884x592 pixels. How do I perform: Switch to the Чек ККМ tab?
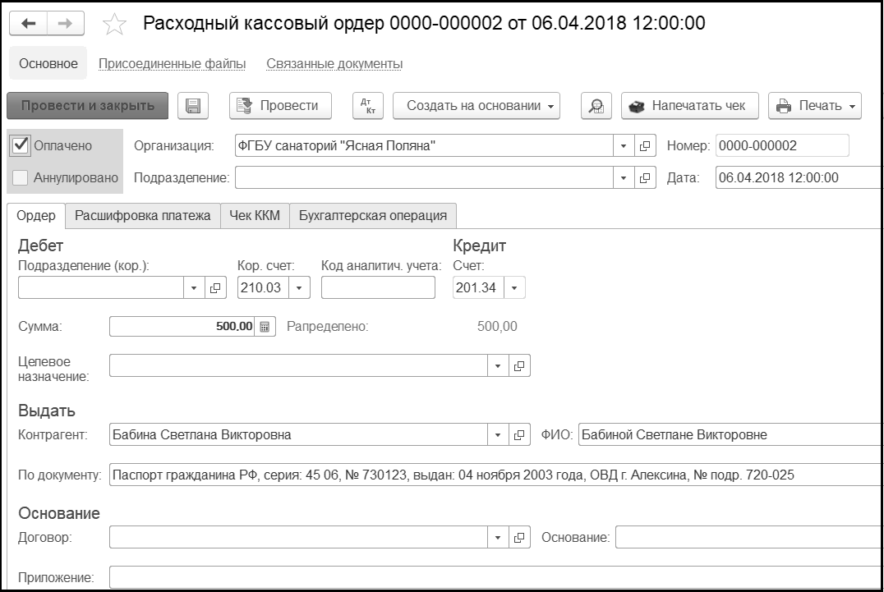point(255,216)
